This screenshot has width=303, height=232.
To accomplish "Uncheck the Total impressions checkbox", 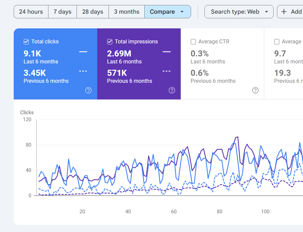I will (110, 42).
